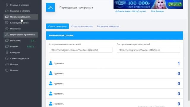Click the envelope icon beside Рассылка в Telegram
This screenshot has height=107, width=190.
(7, 11)
